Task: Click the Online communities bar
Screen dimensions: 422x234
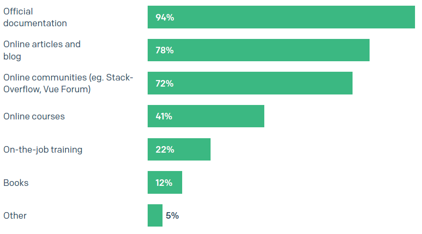Action: [x=250, y=83]
